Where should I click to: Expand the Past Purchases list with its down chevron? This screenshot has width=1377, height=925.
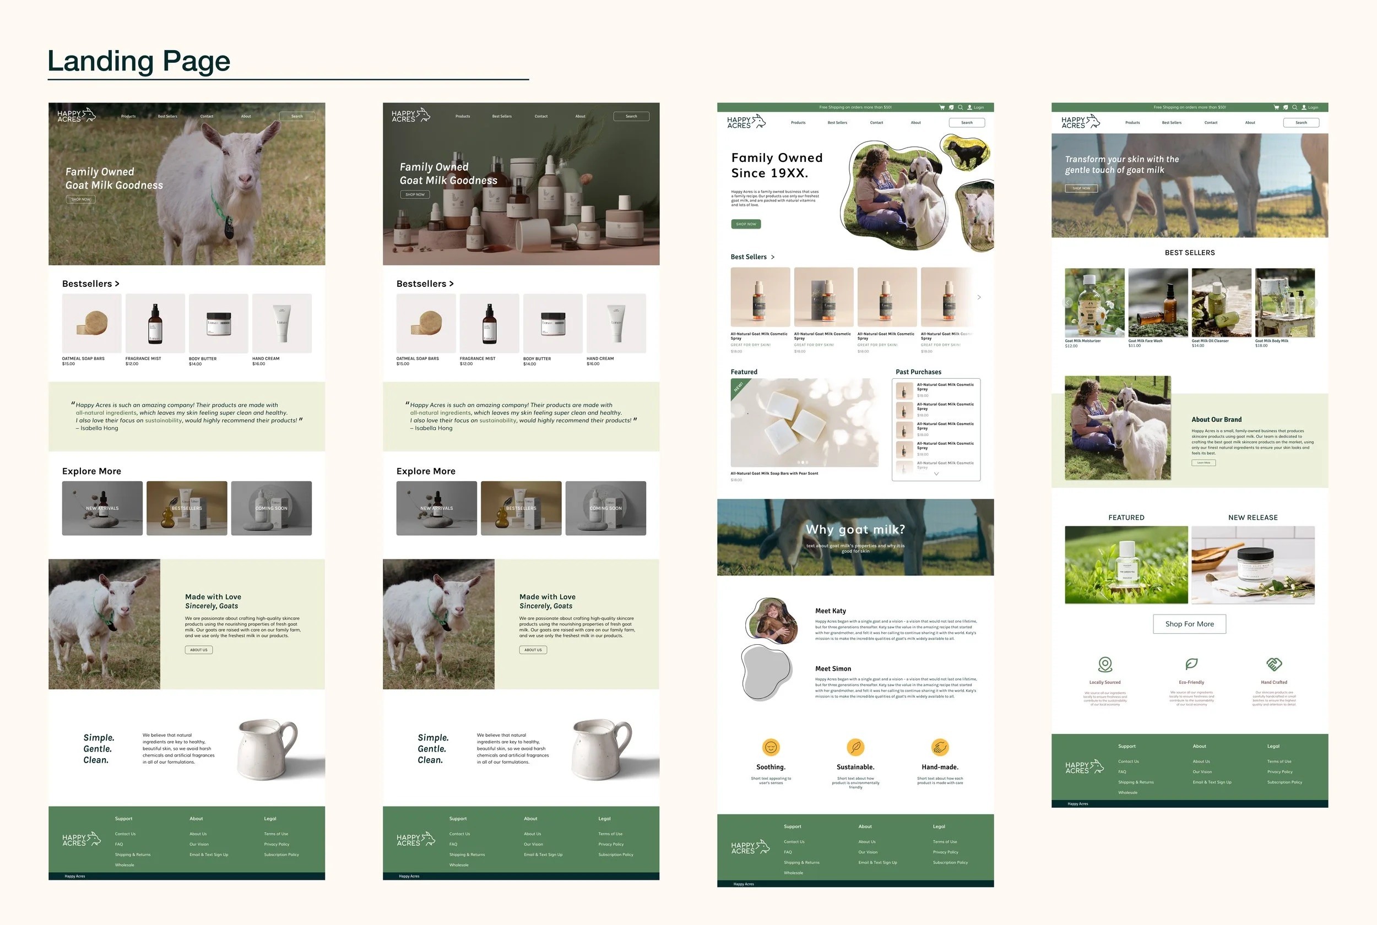point(936,474)
